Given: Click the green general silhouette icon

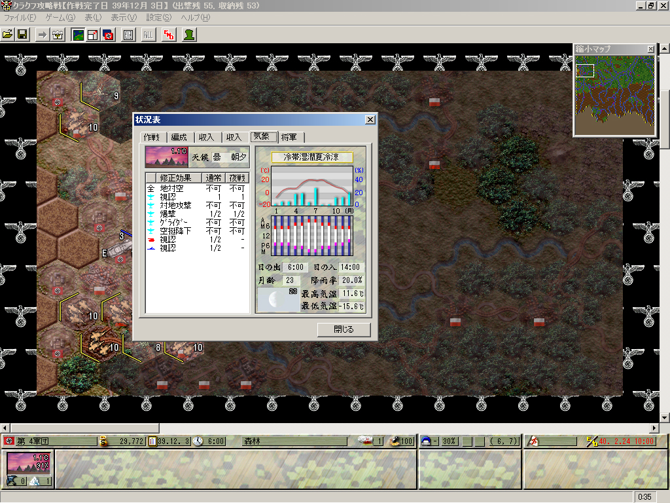Looking at the screenshot, I should (x=189, y=34).
